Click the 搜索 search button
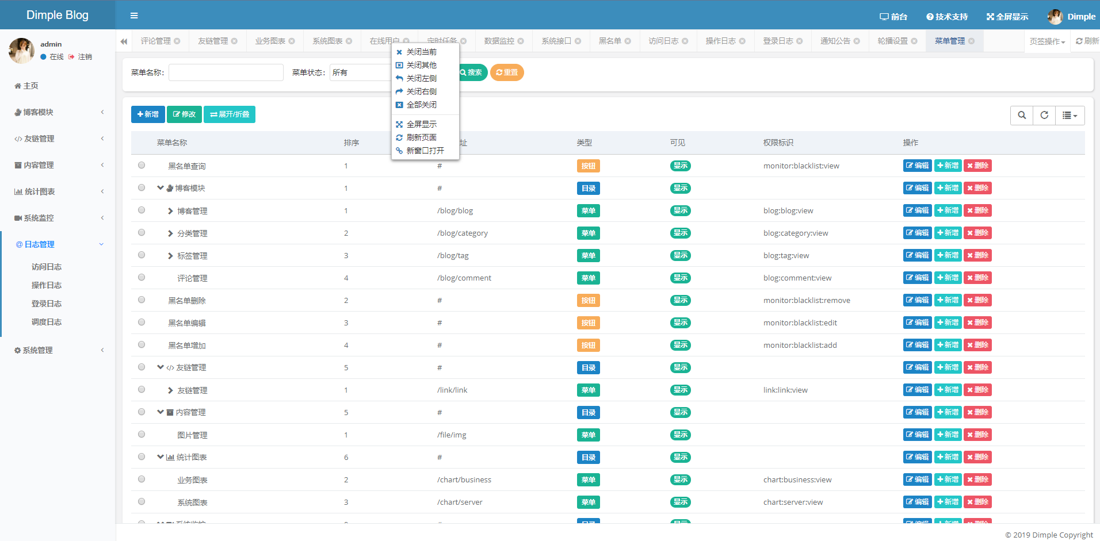Image resolution: width=1100 pixels, height=541 pixels. click(472, 72)
